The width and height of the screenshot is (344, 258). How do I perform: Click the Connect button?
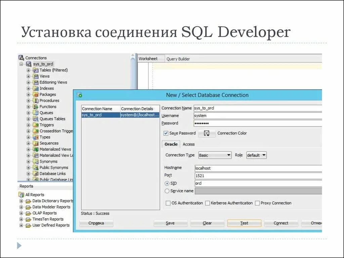[281, 223]
